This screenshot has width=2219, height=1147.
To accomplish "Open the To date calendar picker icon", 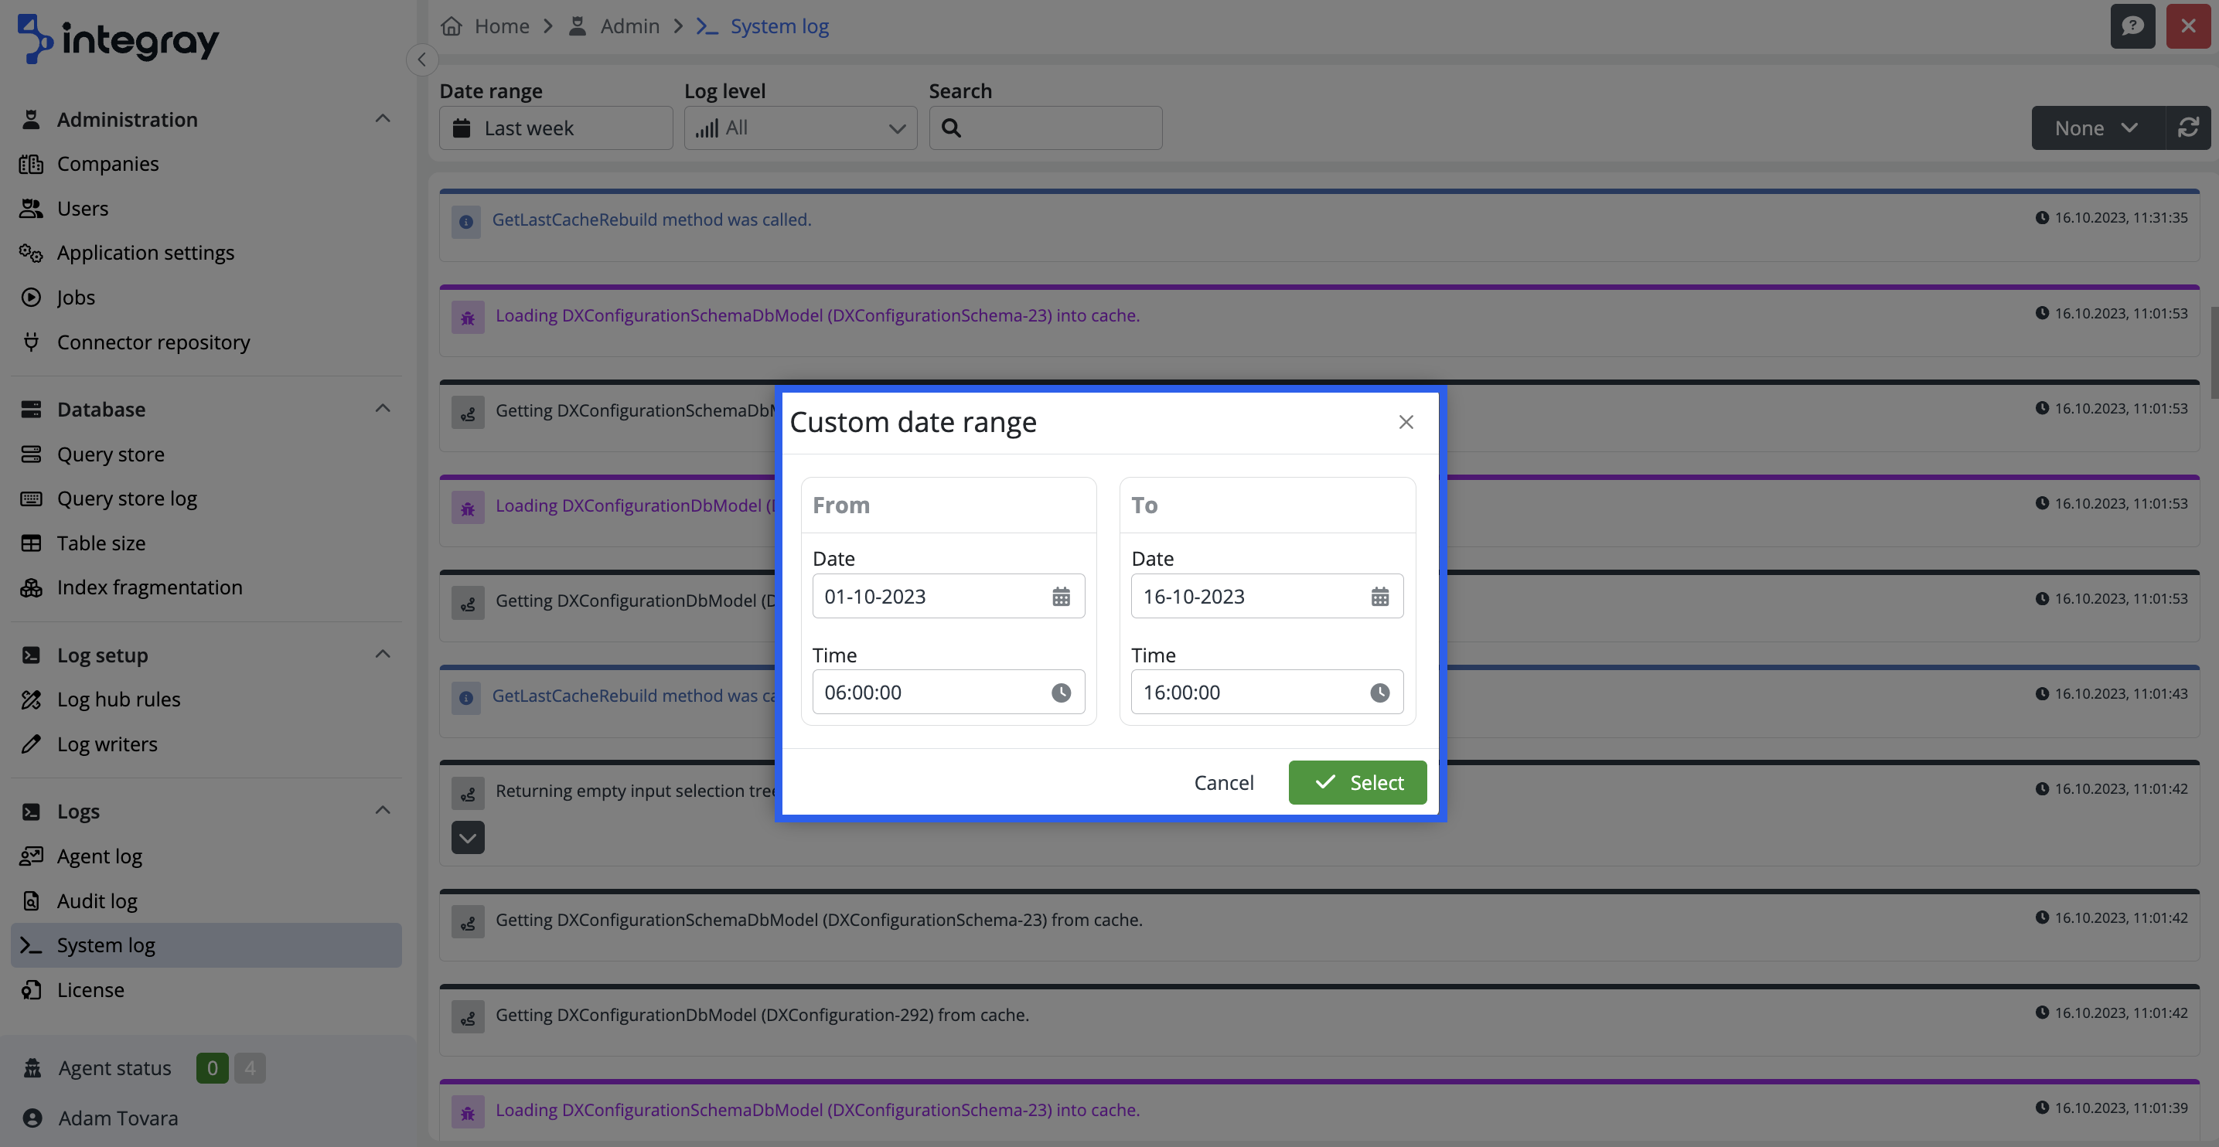I will click(1379, 596).
